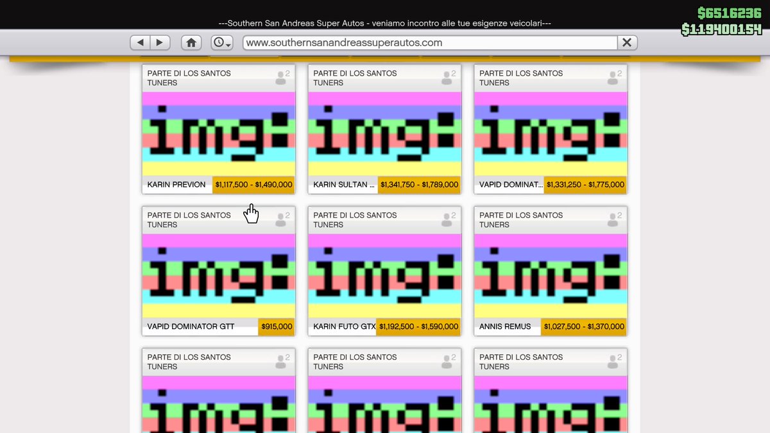Click the seat count icon on Vapid Dominator GTT card
The width and height of the screenshot is (770, 433).
point(282,219)
